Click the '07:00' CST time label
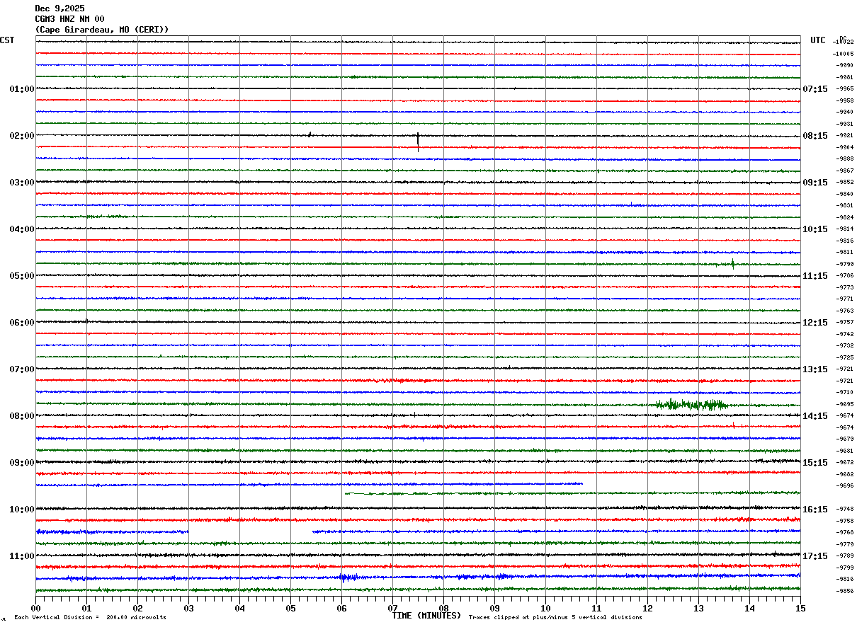857x627 pixels. click(22, 369)
